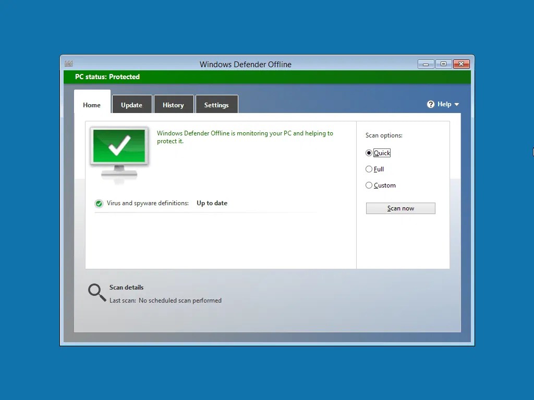Click the Up to date status text
The width and height of the screenshot is (534, 400).
(212, 203)
